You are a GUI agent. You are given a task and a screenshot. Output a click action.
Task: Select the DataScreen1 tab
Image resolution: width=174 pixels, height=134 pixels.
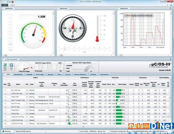[9, 8]
